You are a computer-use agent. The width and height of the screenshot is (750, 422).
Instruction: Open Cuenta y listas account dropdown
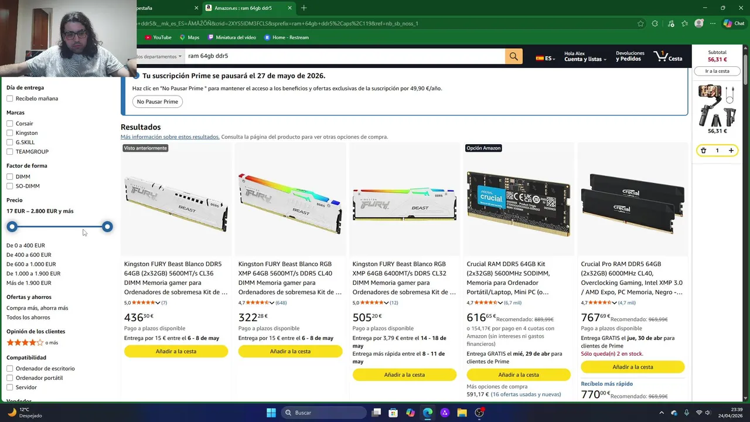[x=585, y=56]
